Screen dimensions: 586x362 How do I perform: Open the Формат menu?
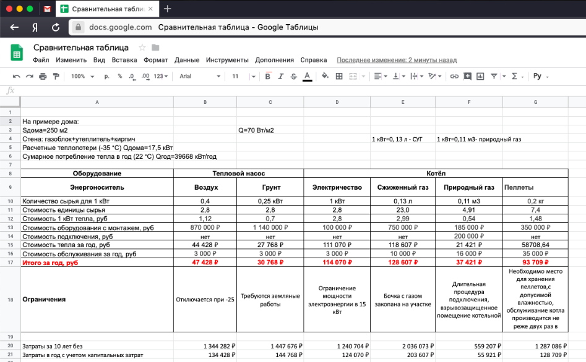[155, 60]
